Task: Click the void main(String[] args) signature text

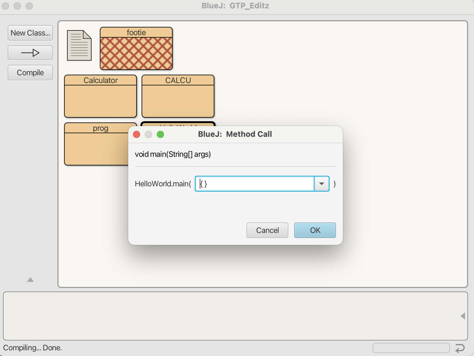Action: point(173,154)
